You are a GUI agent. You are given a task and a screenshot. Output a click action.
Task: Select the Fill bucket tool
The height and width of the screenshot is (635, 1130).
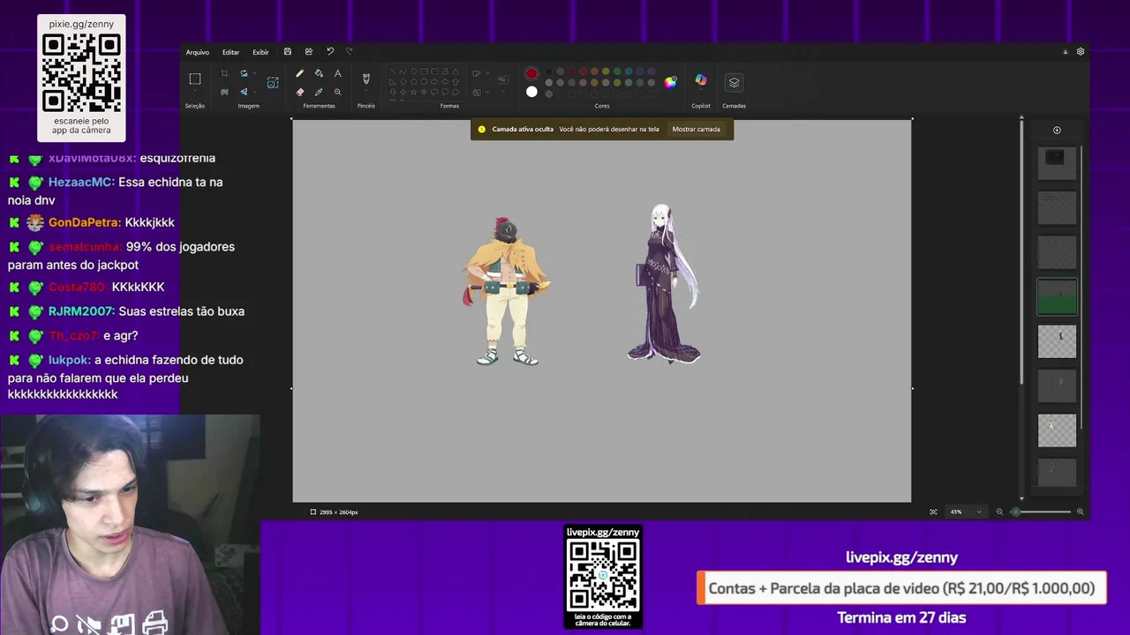[x=319, y=73]
